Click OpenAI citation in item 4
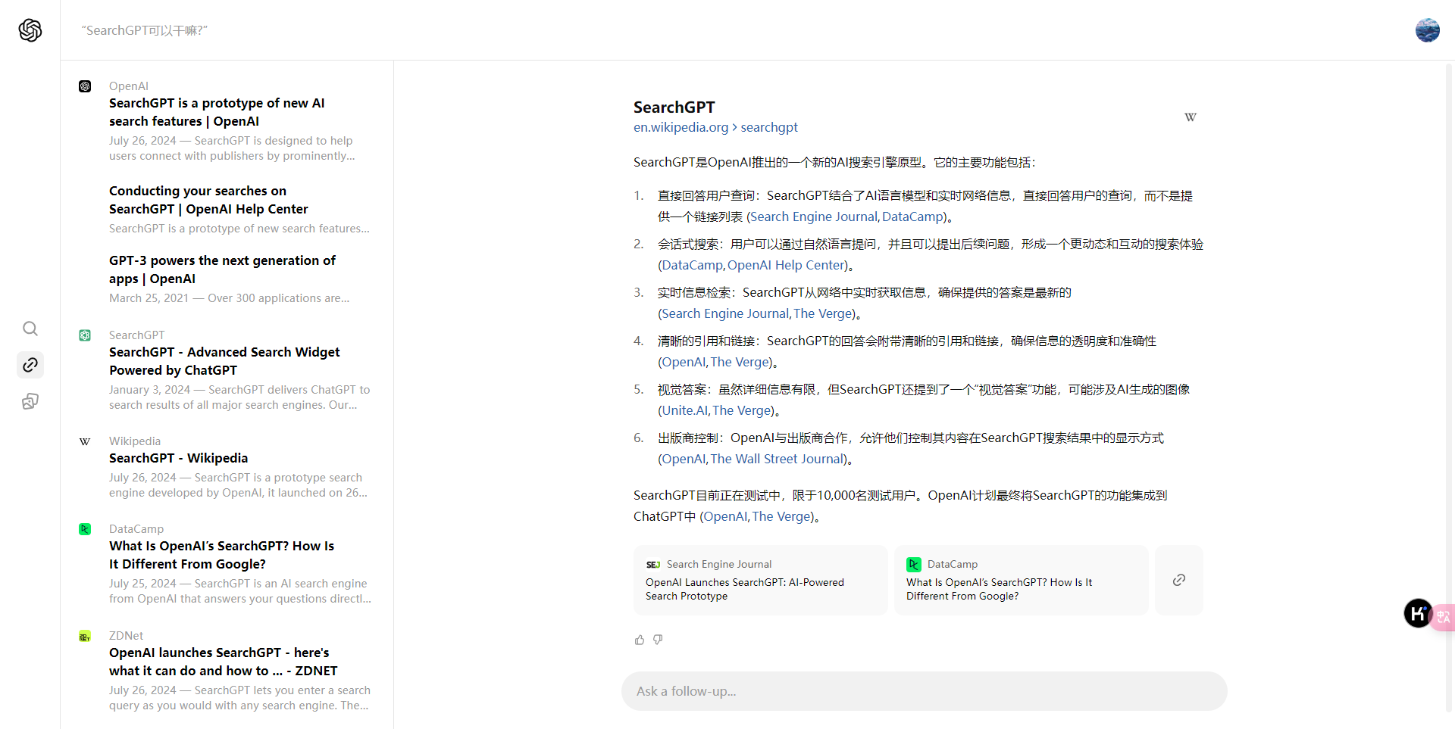Viewport: 1455px width, 729px height. (x=684, y=362)
